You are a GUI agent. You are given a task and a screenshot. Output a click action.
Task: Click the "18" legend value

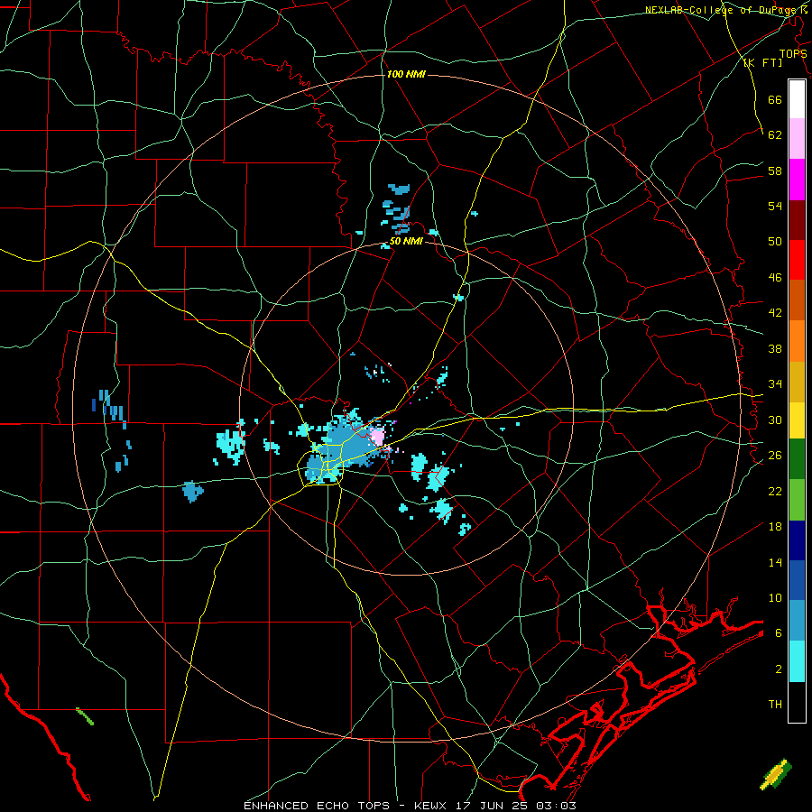775,527
